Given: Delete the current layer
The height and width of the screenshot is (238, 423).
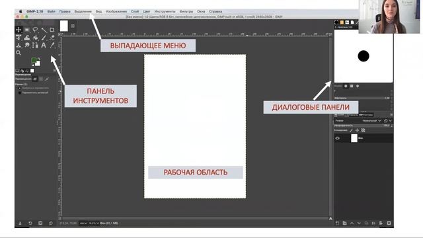Looking at the screenshot, I should tap(389, 223).
